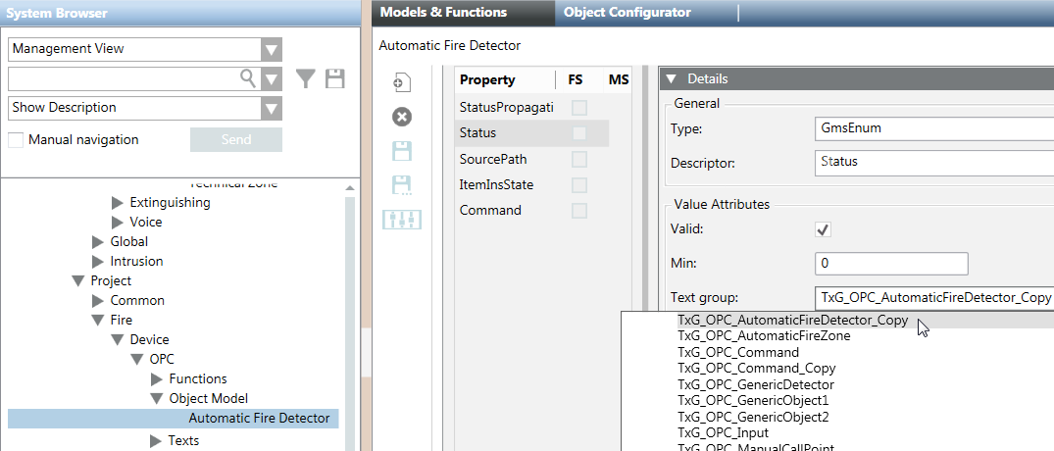
Task: Collapse the Details section
Action: tap(672, 79)
